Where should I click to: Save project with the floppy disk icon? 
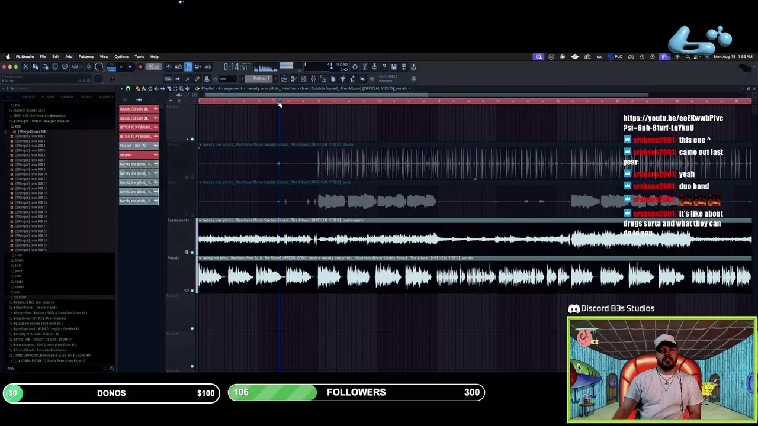394,67
